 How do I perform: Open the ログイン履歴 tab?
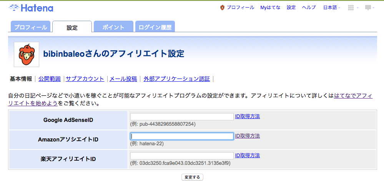(x=155, y=26)
